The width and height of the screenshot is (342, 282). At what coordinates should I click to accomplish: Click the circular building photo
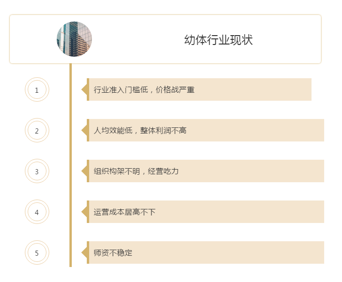(x=74, y=39)
